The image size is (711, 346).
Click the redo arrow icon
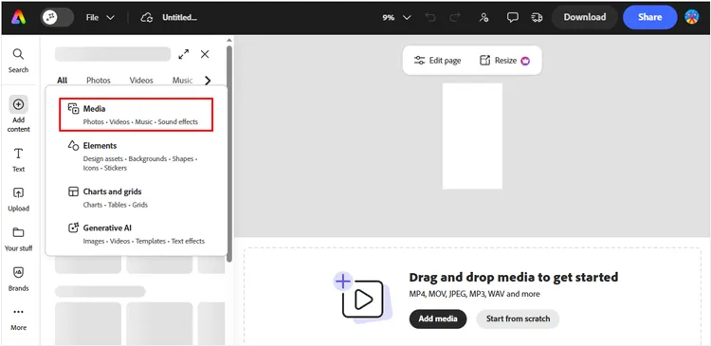(455, 17)
